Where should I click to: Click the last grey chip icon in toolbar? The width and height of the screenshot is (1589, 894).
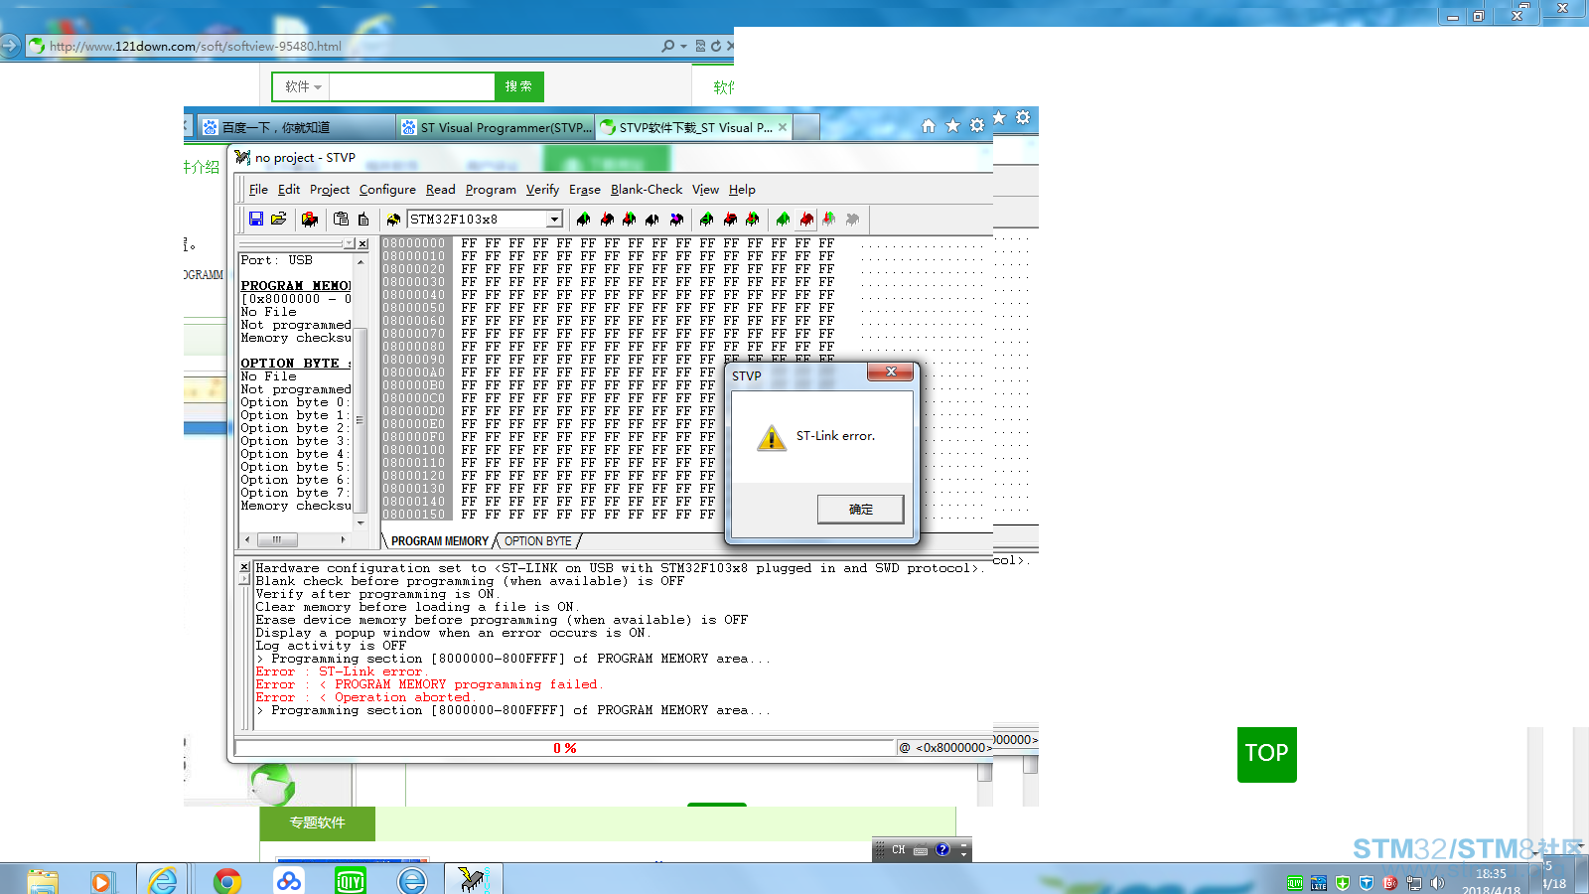pyautogui.click(x=851, y=219)
